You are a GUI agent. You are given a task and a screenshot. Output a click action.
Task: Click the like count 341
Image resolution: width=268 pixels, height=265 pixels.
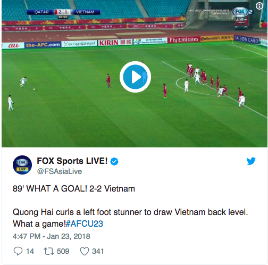pos(98,251)
